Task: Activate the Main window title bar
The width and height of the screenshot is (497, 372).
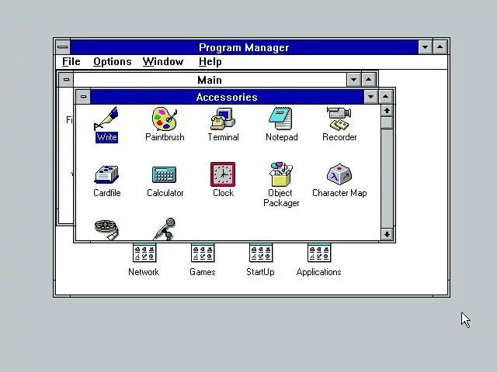Action: pos(210,80)
